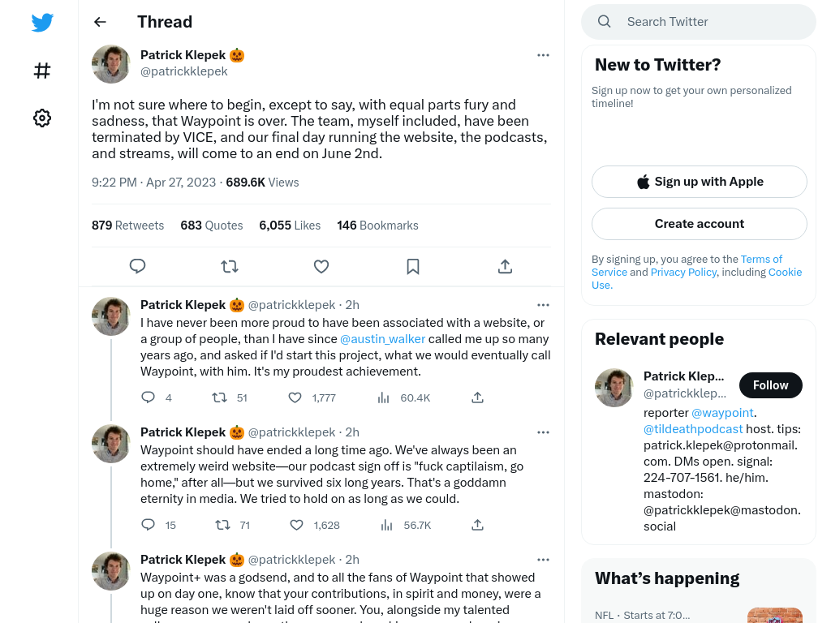The image size is (831, 623).
Task: Go back using the Thread arrow
Action: 100,22
